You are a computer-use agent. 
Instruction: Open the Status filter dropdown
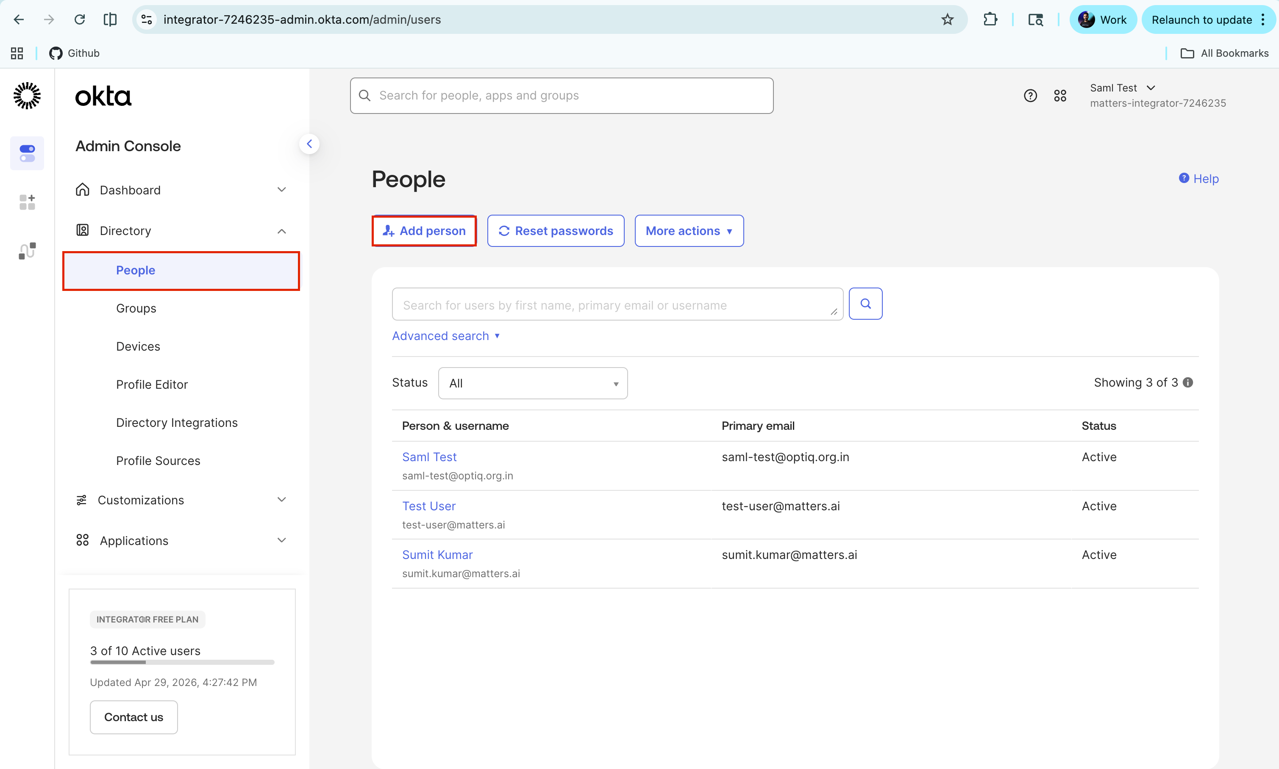click(532, 384)
